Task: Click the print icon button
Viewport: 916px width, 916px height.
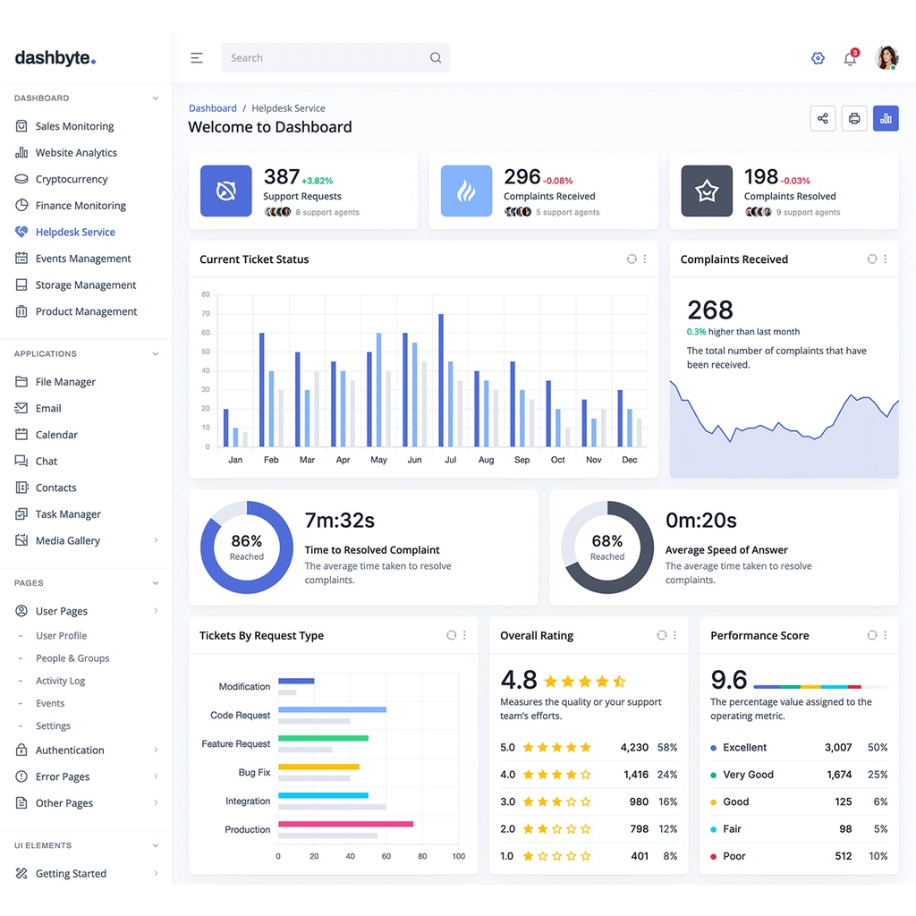Action: [x=854, y=119]
